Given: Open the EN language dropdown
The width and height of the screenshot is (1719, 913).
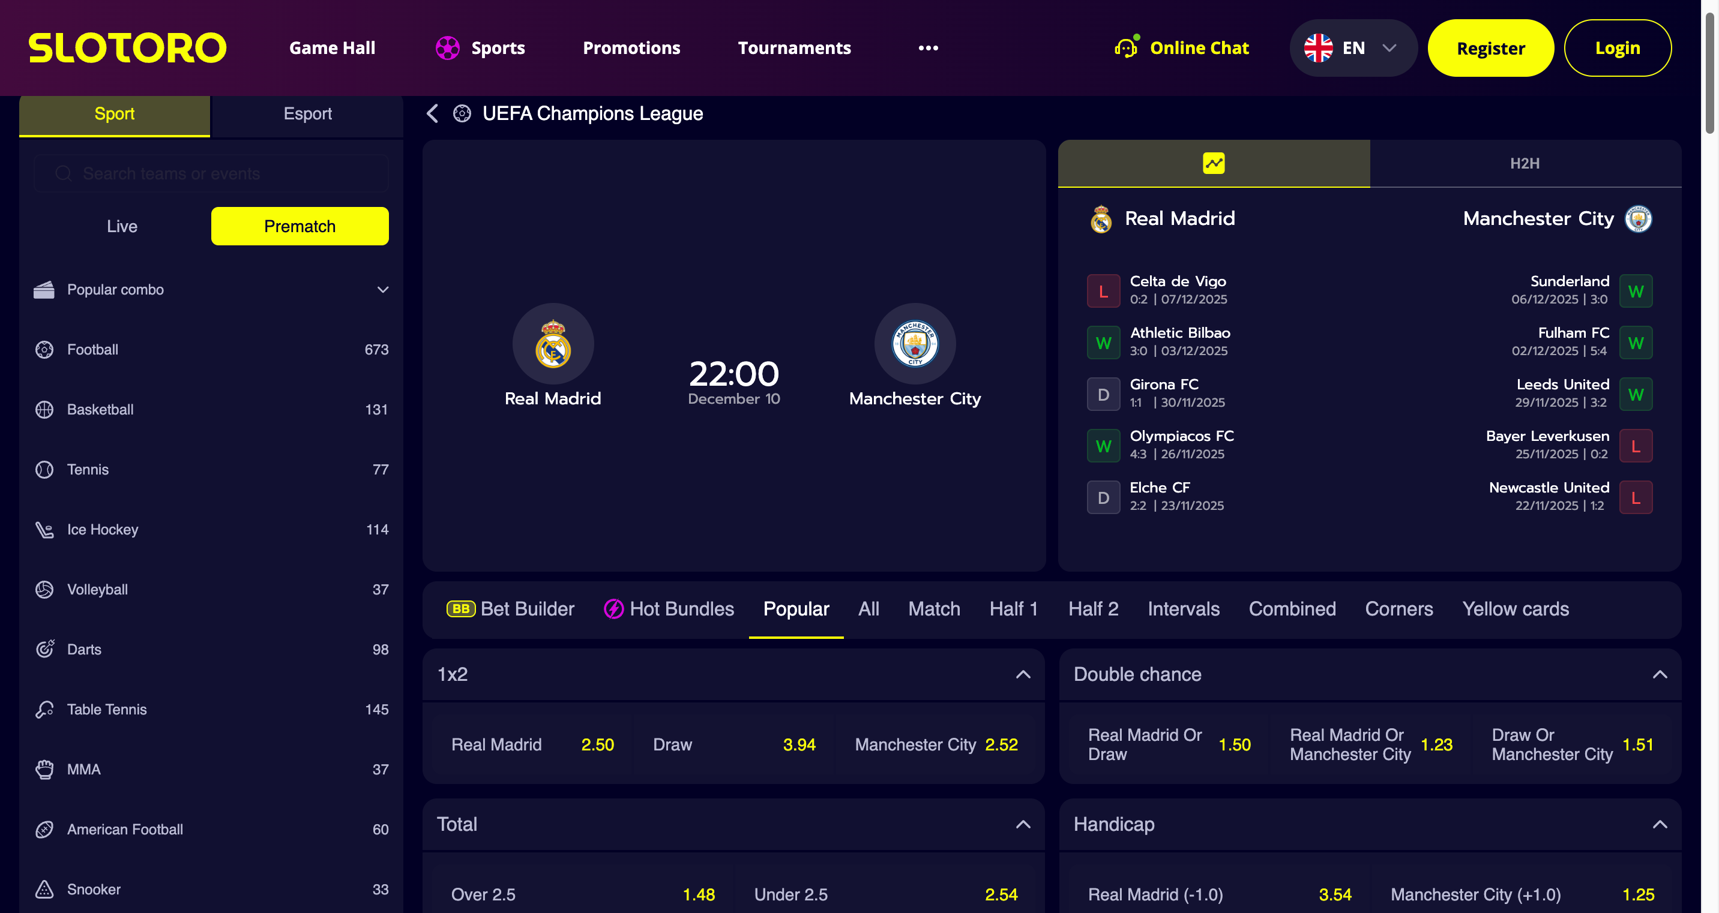Looking at the screenshot, I should (1353, 48).
